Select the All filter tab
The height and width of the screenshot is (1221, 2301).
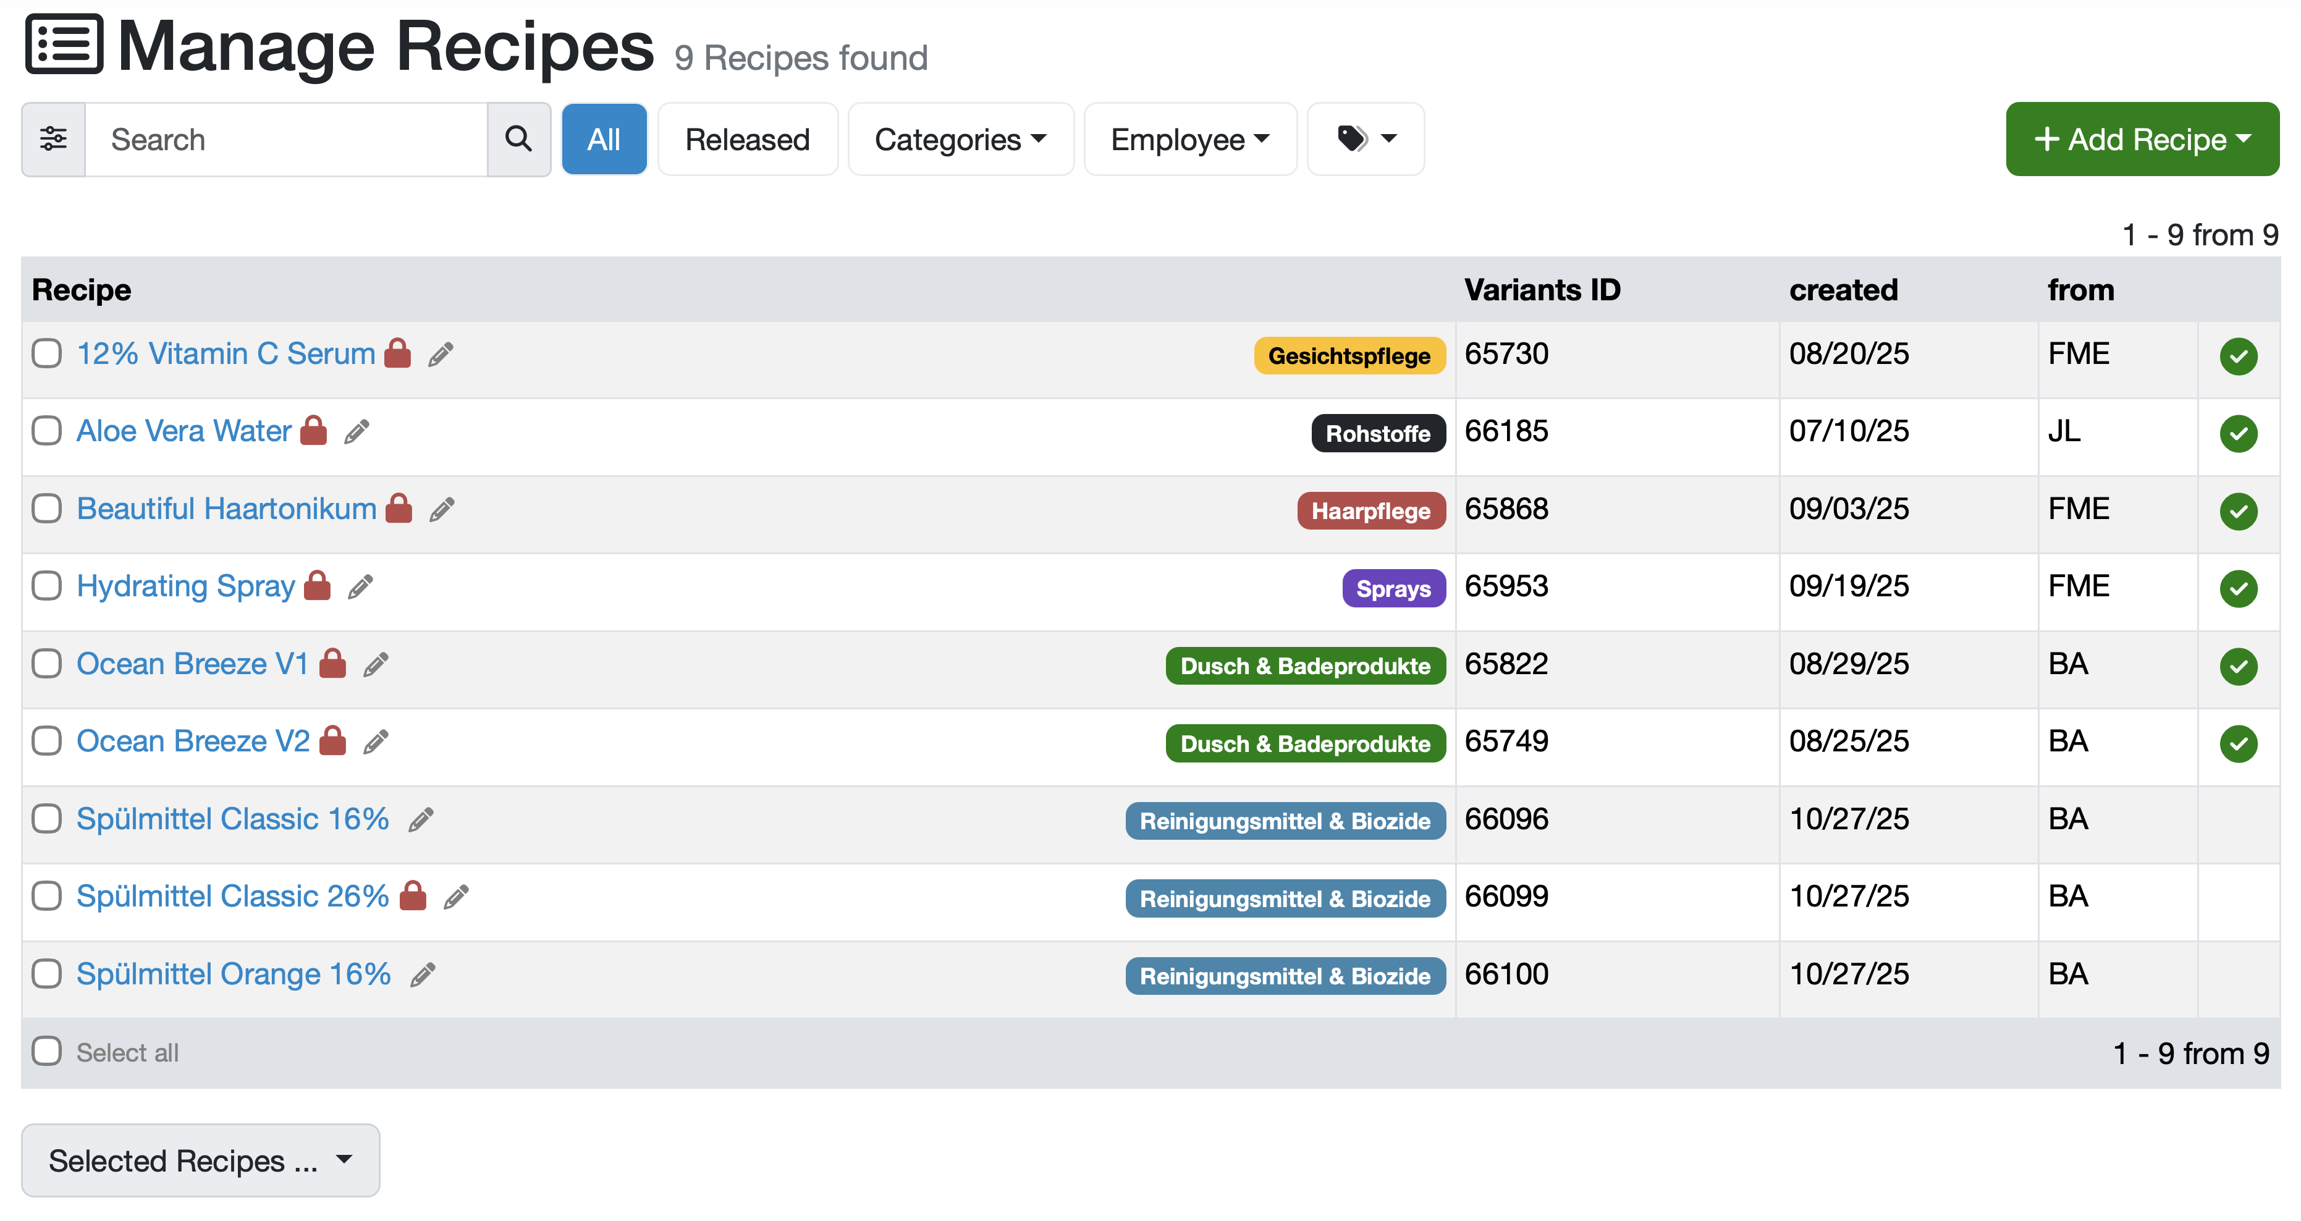coord(604,139)
